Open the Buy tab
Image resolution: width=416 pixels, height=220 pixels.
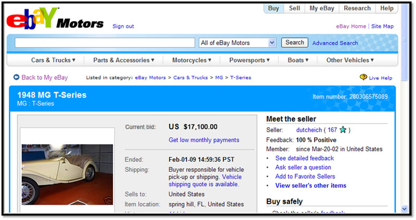pyautogui.click(x=274, y=8)
